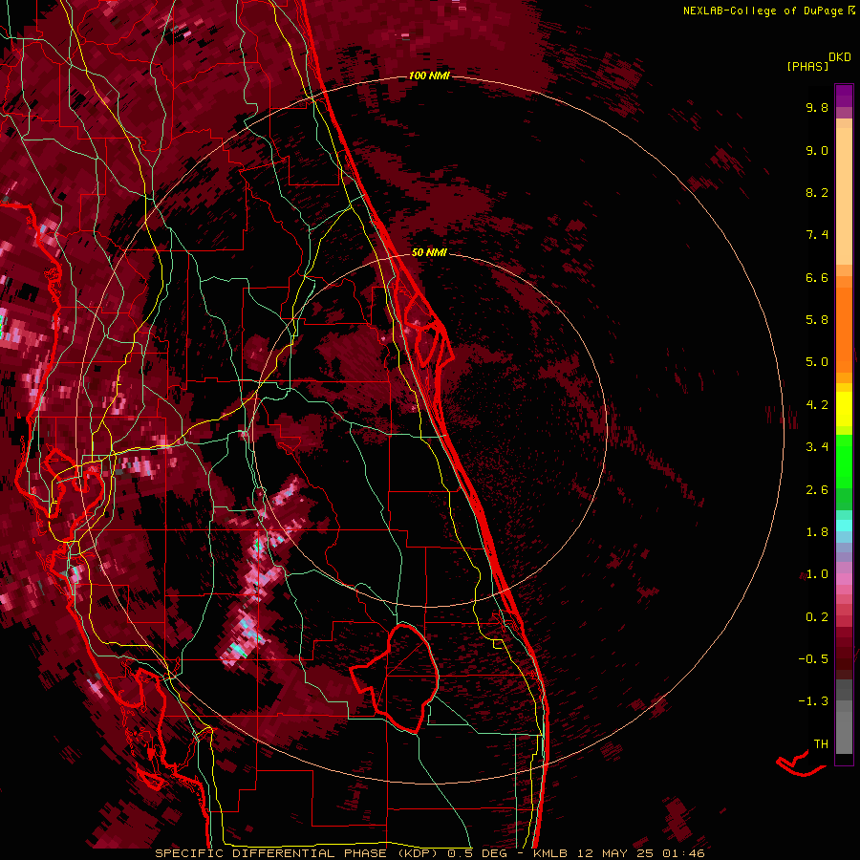860x860 pixels.
Task: Click the -1.3 scale value
Action: click(813, 701)
